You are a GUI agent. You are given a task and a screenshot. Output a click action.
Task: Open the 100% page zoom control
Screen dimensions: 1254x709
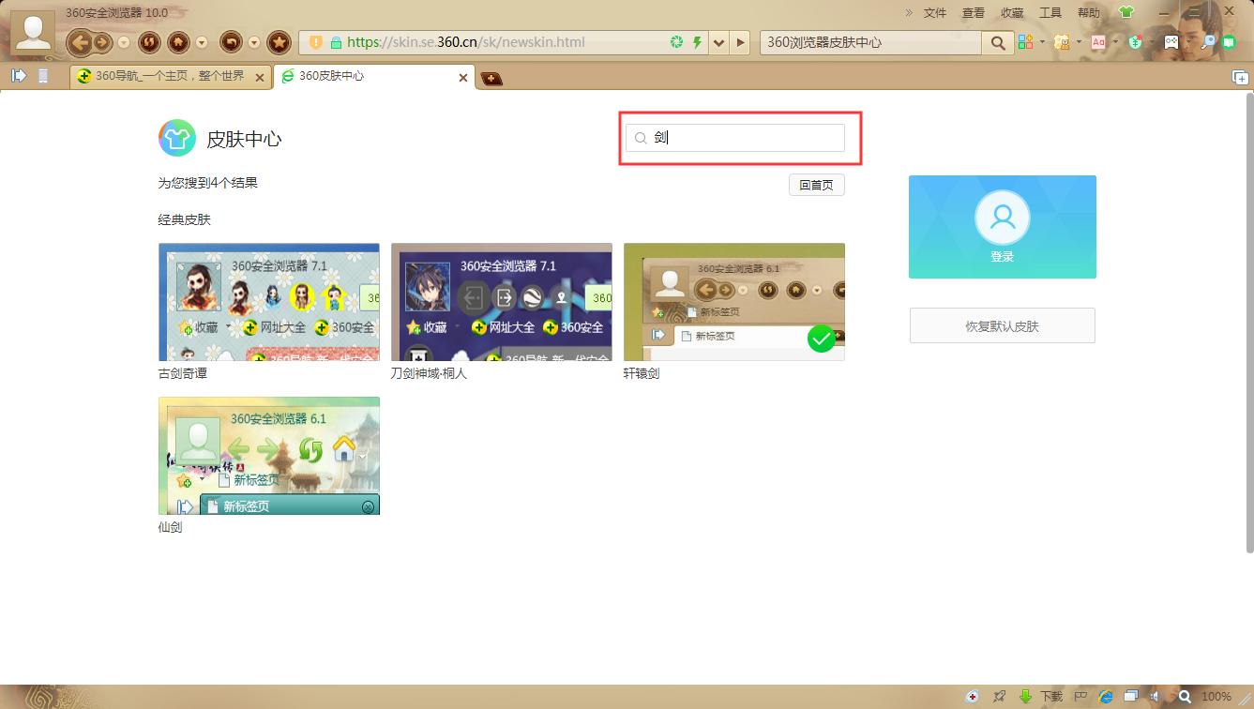pyautogui.click(x=1216, y=697)
